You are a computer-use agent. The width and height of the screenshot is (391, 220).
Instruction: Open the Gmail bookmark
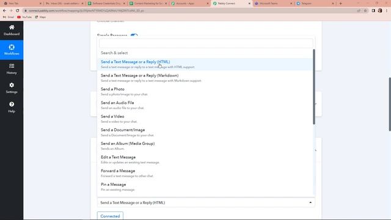click(x=9, y=17)
